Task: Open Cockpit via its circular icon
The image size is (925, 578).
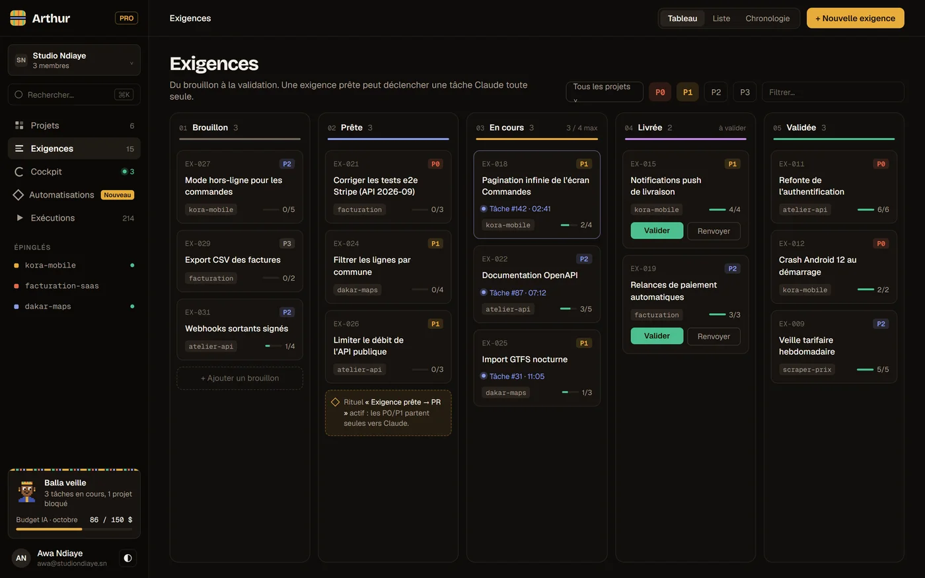Action: (19, 172)
